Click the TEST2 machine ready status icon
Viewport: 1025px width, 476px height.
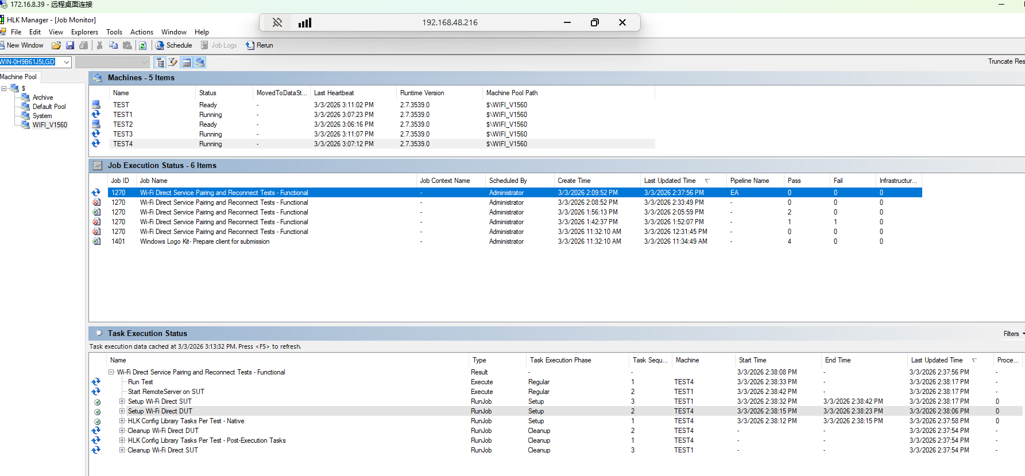click(96, 124)
